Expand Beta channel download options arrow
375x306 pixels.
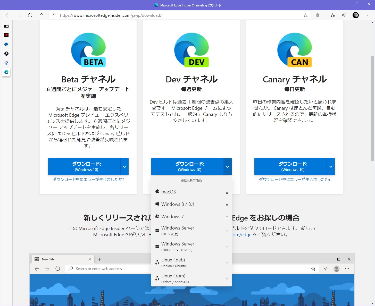click(124, 167)
